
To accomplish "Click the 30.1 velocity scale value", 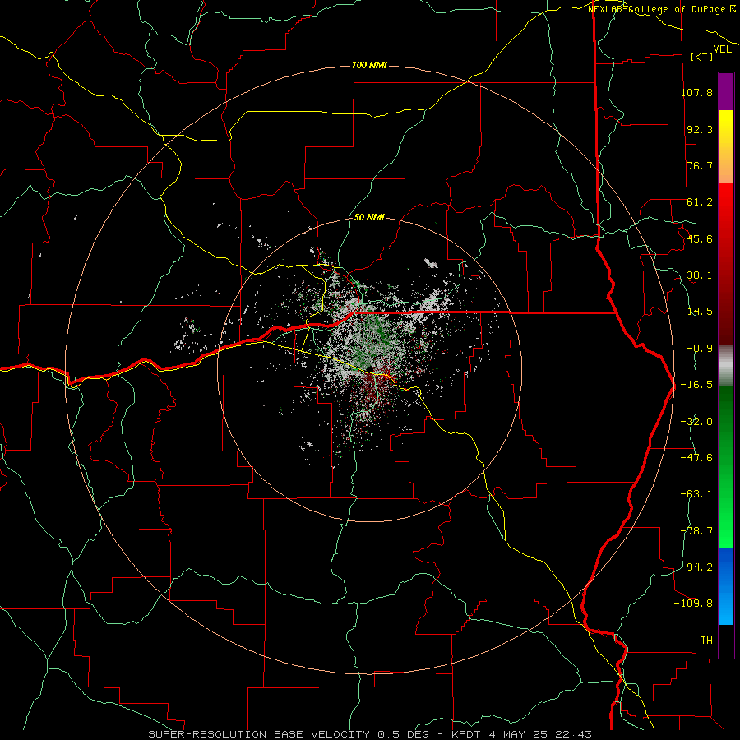I will [x=700, y=275].
